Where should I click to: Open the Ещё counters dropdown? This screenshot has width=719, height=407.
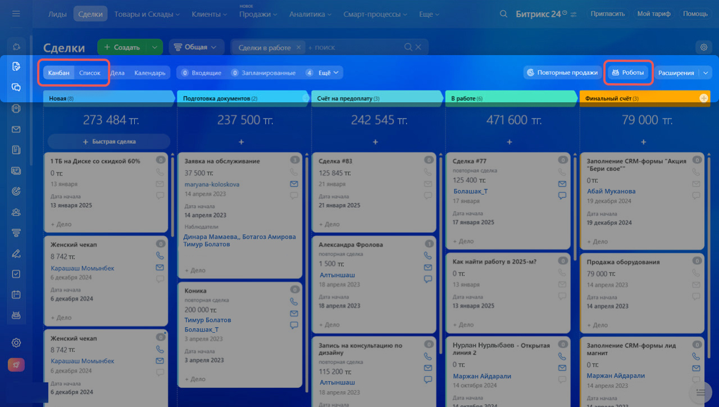329,73
